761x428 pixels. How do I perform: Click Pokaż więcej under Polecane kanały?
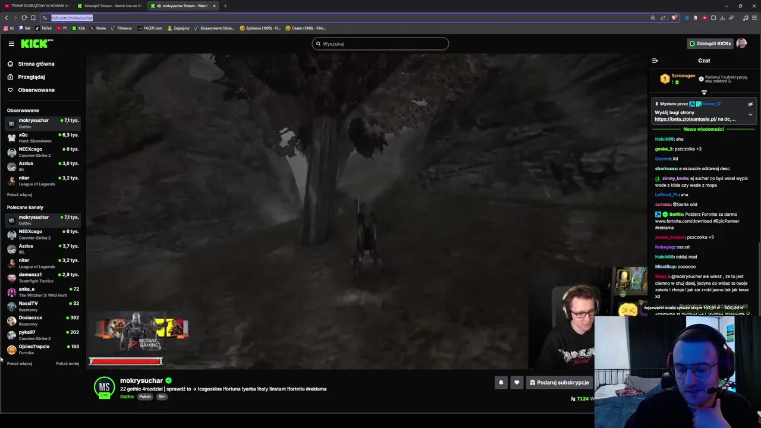pos(19,364)
